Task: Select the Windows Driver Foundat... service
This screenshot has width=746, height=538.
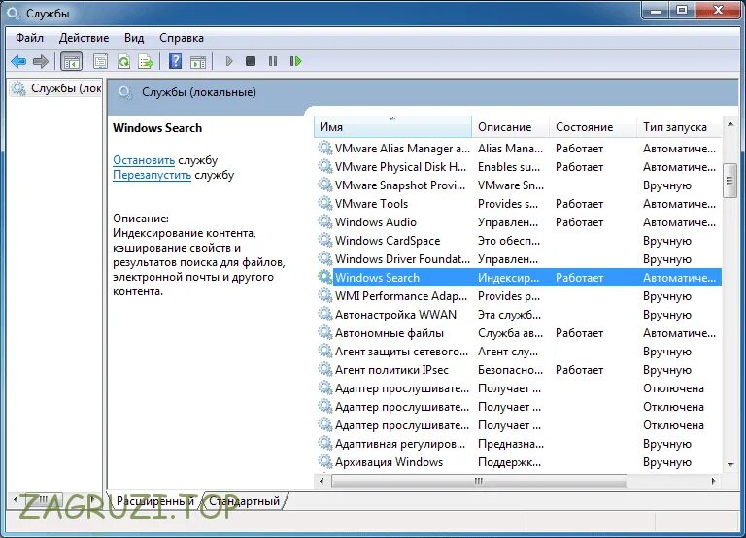Action: (x=402, y=259)
